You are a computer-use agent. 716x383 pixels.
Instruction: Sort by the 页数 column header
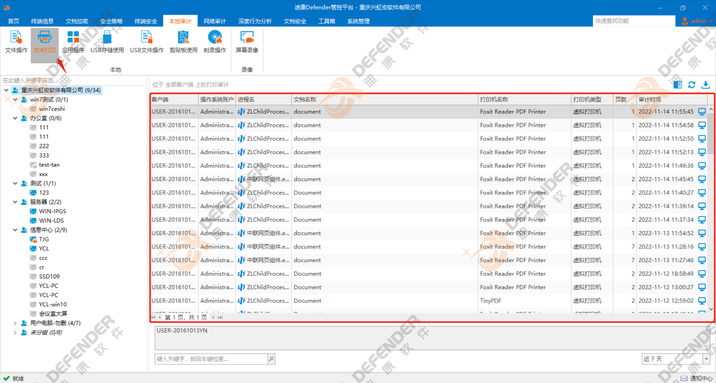click(x=625, y=99)
